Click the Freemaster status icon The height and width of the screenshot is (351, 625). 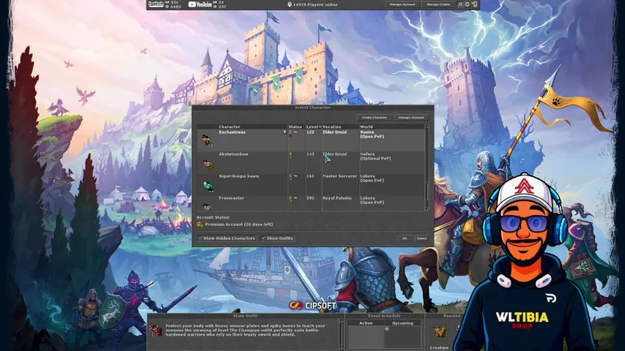(291, 199)
